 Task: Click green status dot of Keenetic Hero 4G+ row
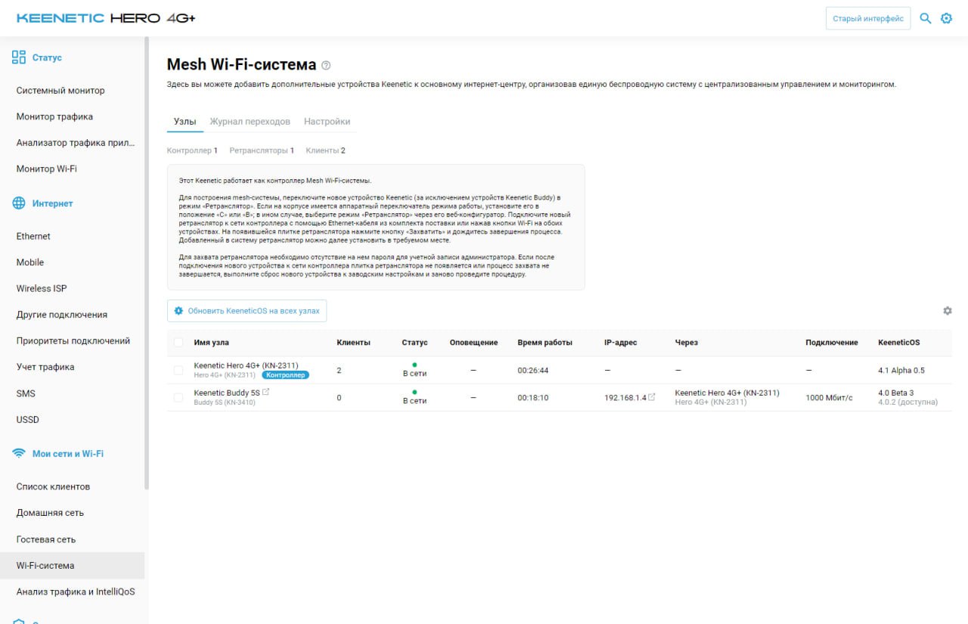[414, 365]
